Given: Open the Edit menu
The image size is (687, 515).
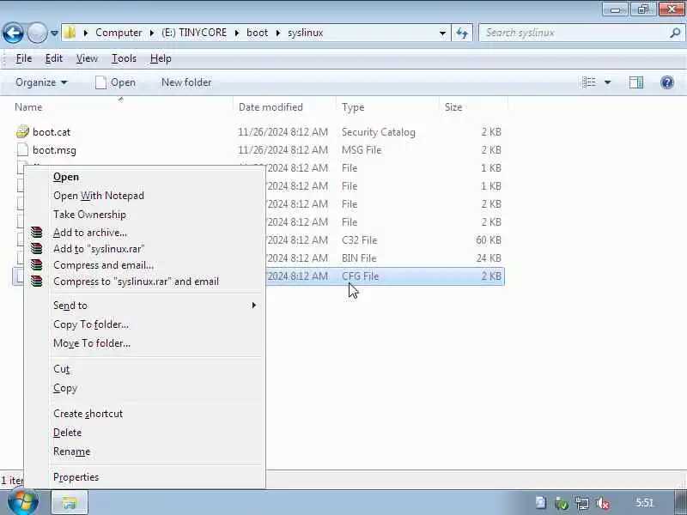Looking at the screenshot, I should tap(54, 58).
